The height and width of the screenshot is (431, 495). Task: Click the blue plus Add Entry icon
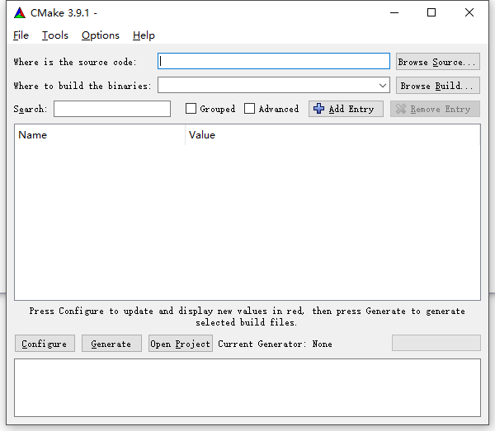click(x=318, y=109)
